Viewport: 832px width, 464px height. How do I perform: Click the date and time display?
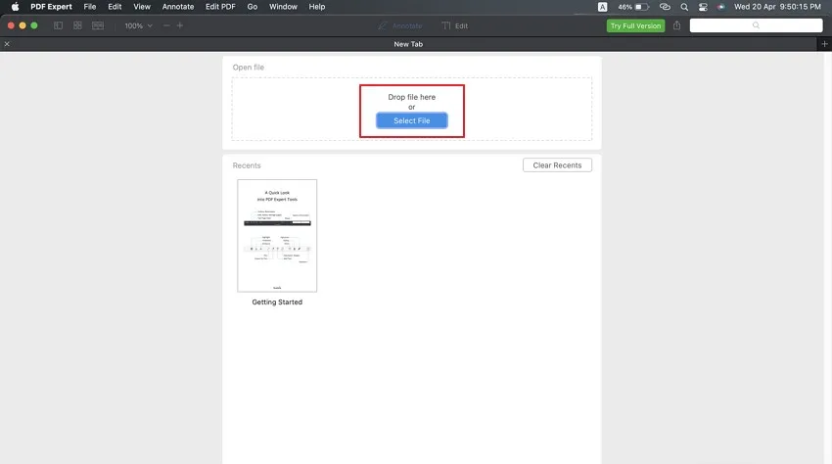[x=777, y=7]
